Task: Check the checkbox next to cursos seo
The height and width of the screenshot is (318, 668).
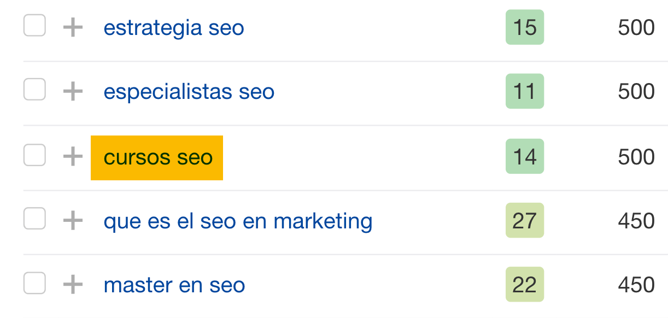Action: coord(34,158)
